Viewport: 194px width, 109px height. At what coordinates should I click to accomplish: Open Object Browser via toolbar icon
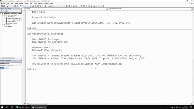[40, 6]
